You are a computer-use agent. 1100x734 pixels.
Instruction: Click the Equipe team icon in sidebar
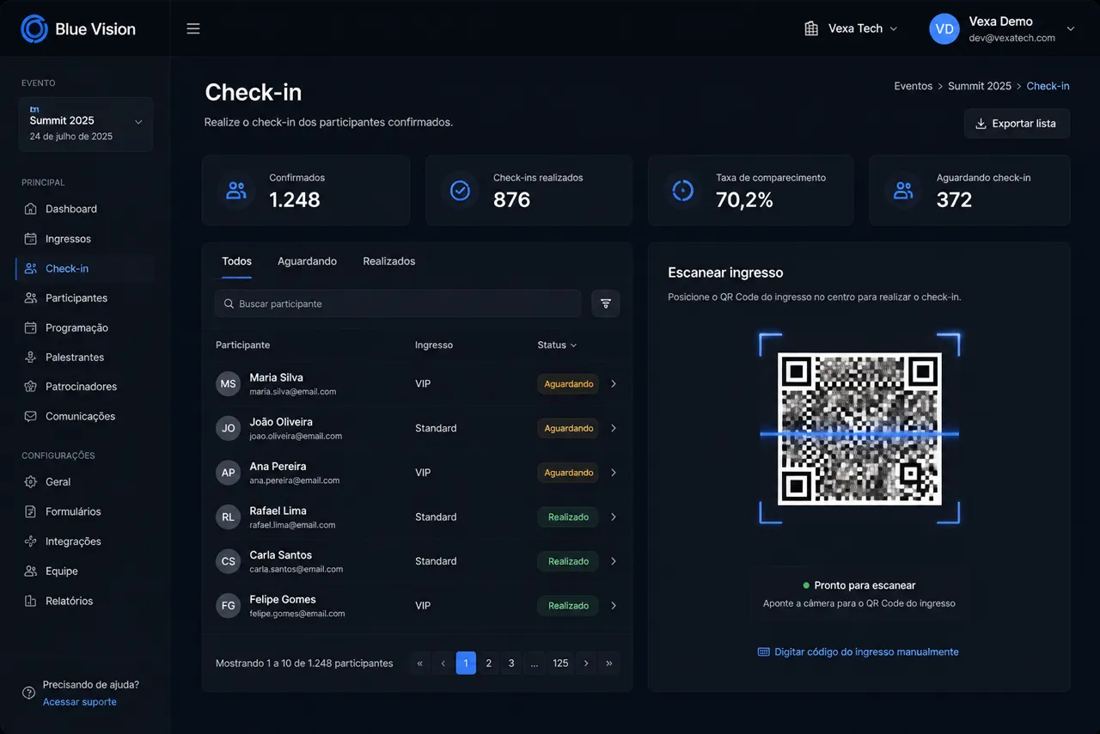[31, 571]
